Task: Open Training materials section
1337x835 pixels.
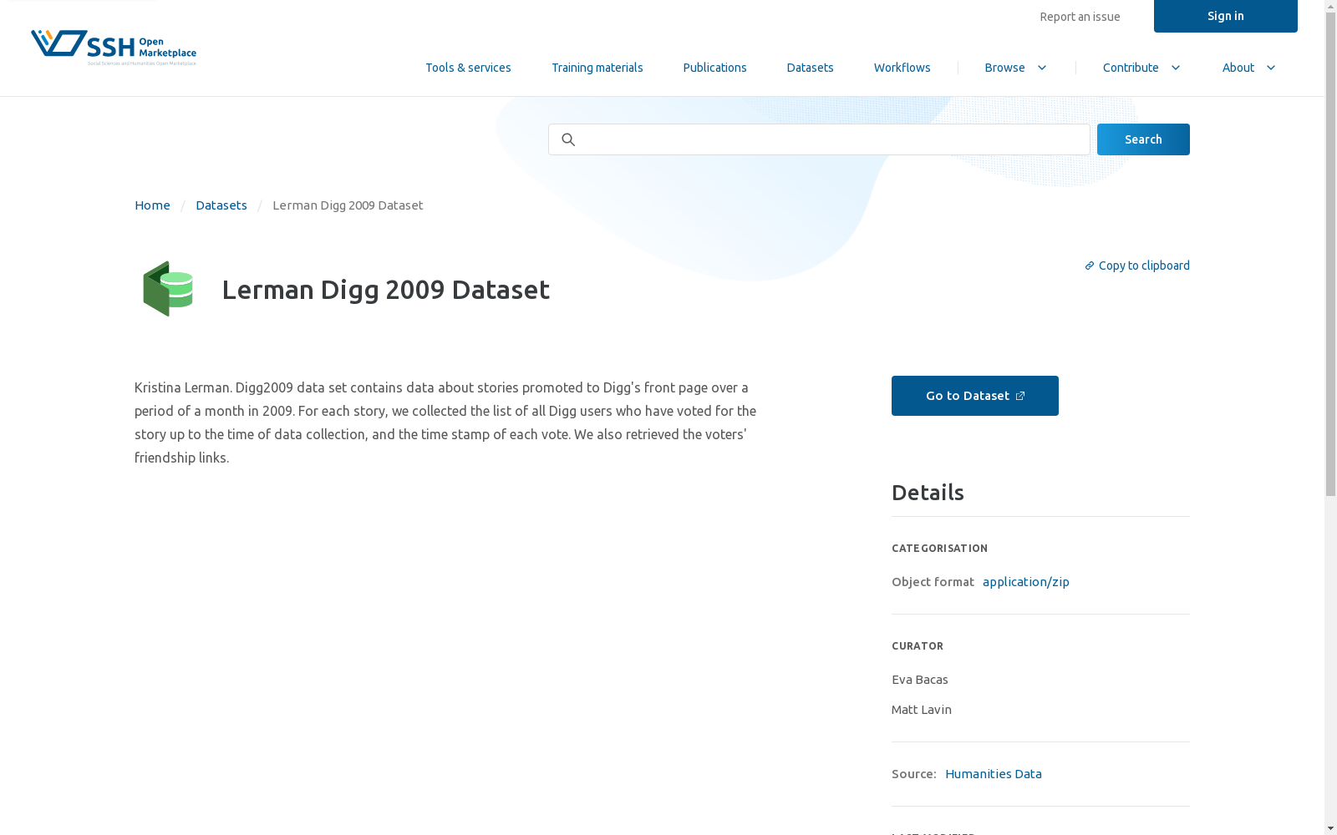Action: coord(597,68)
